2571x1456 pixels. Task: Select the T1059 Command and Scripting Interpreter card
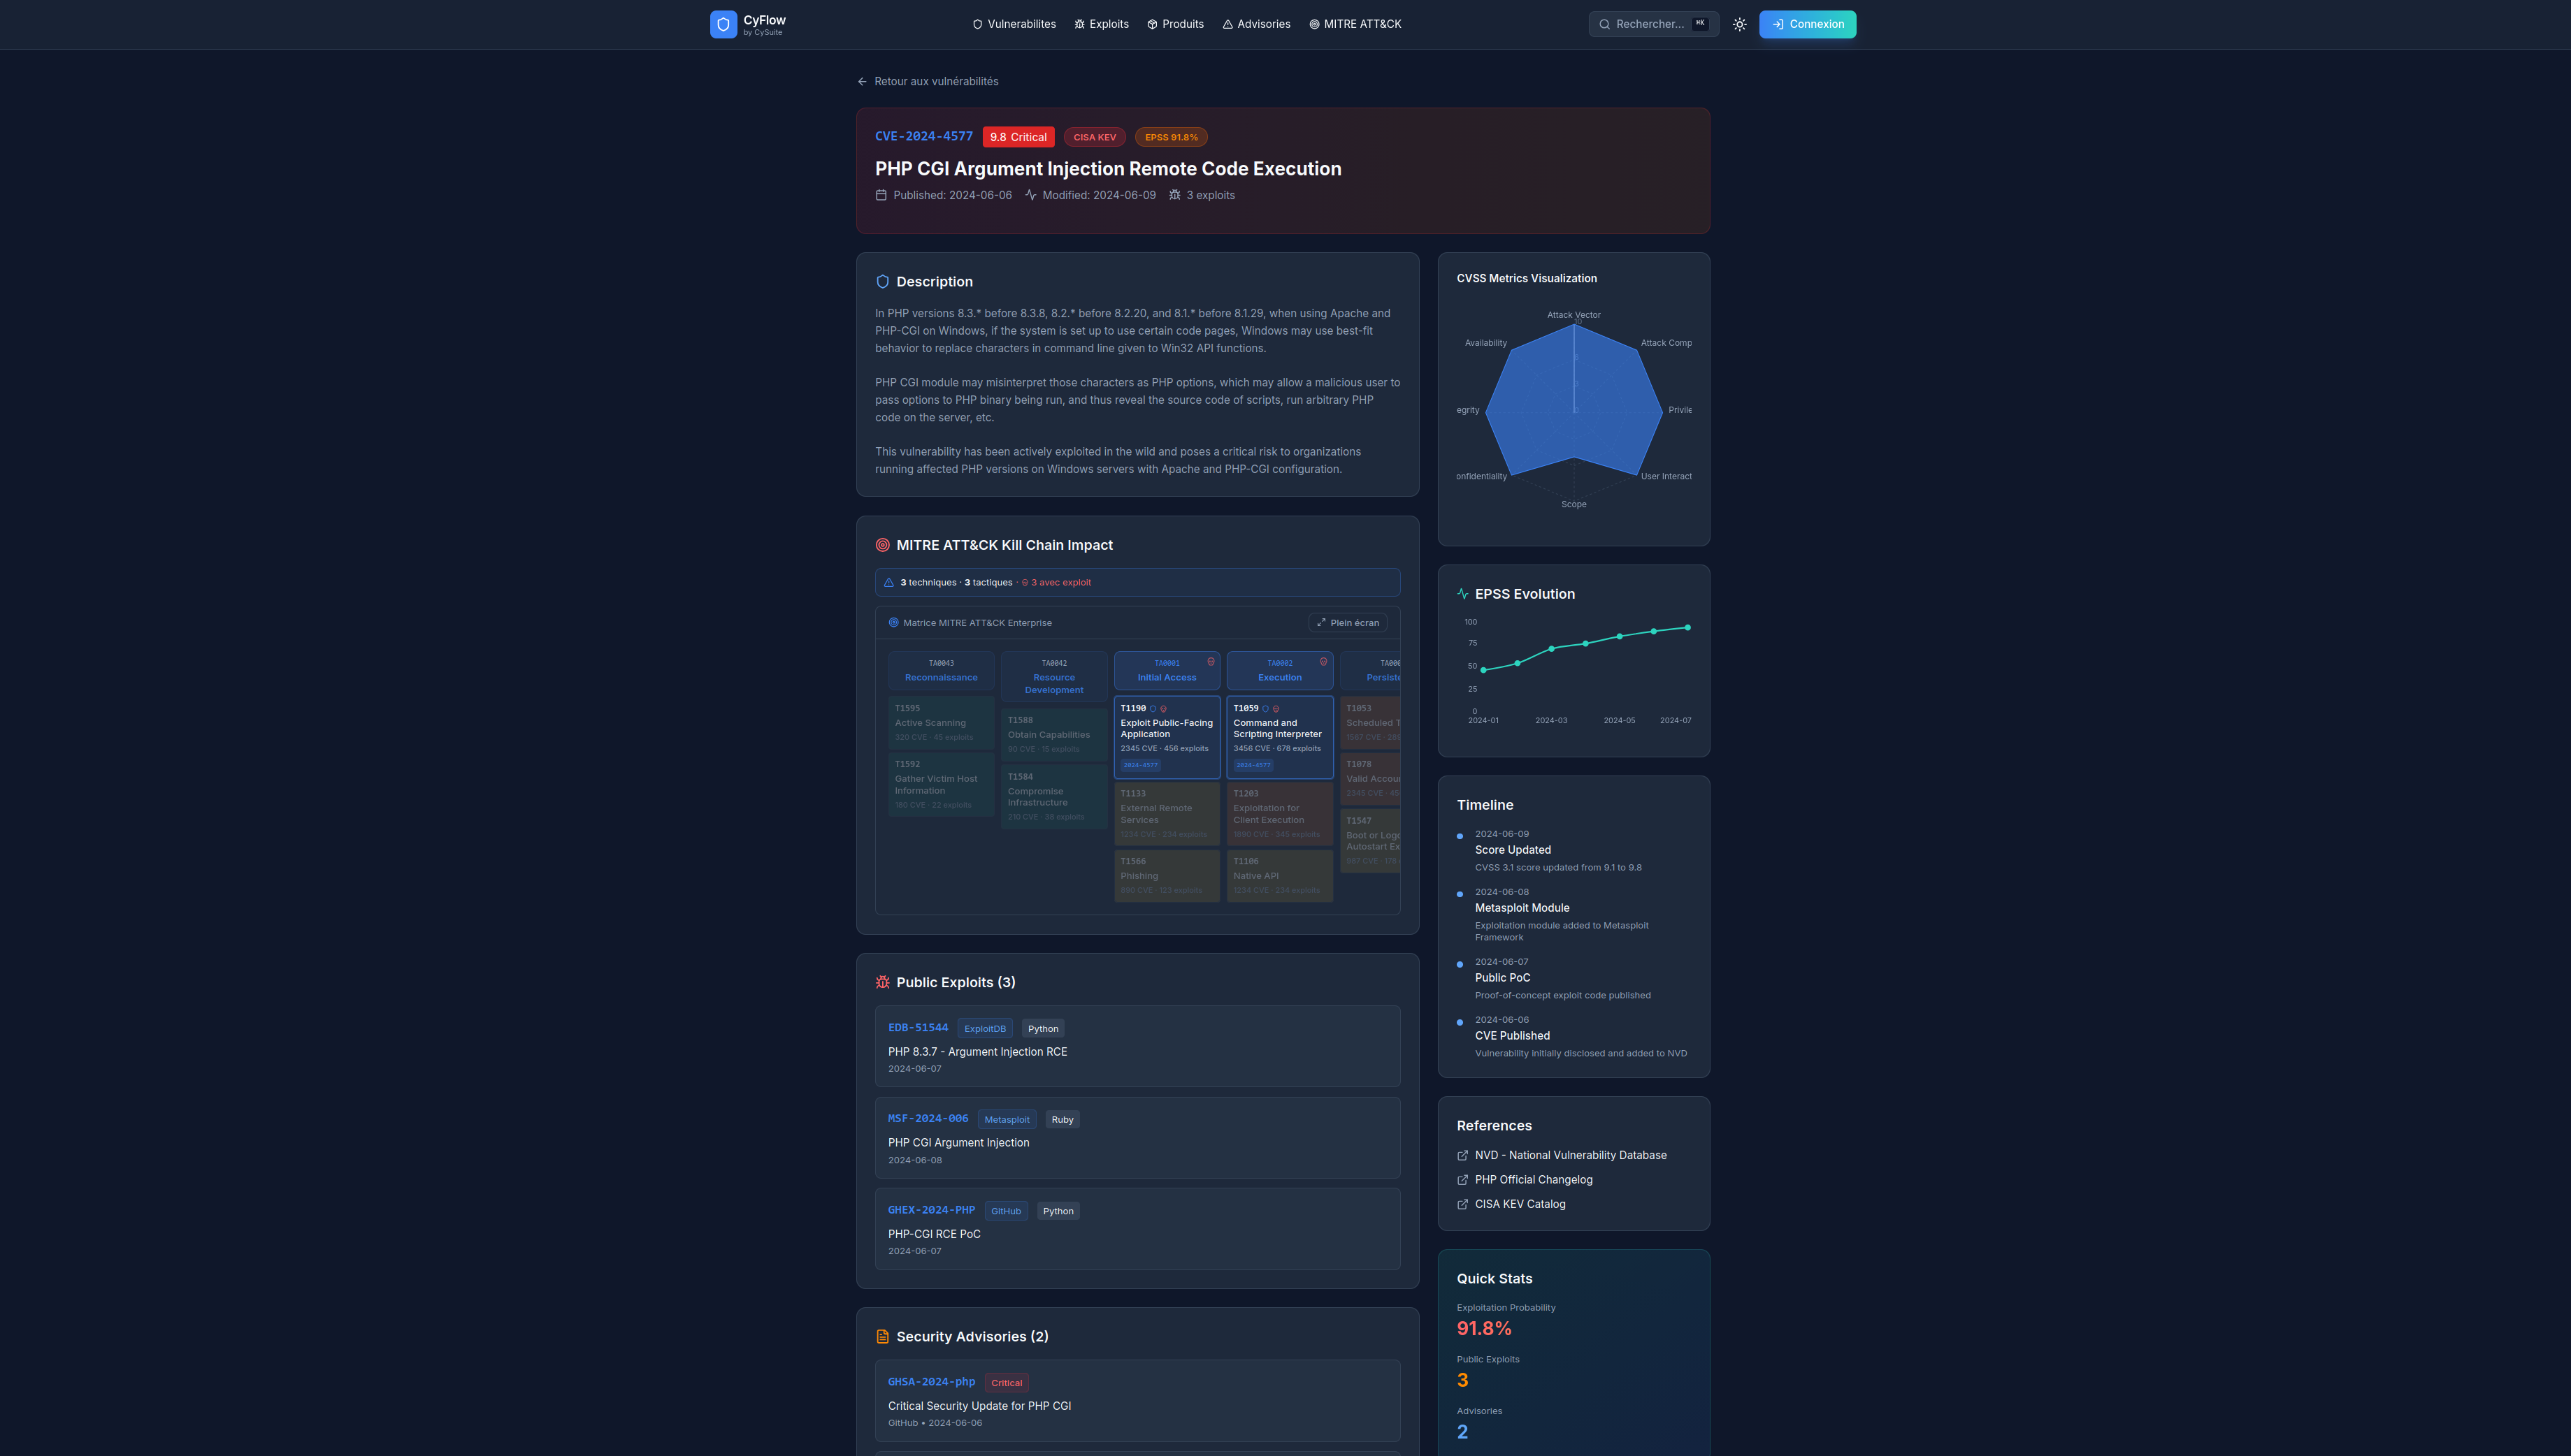click(x=1279, y=736)
